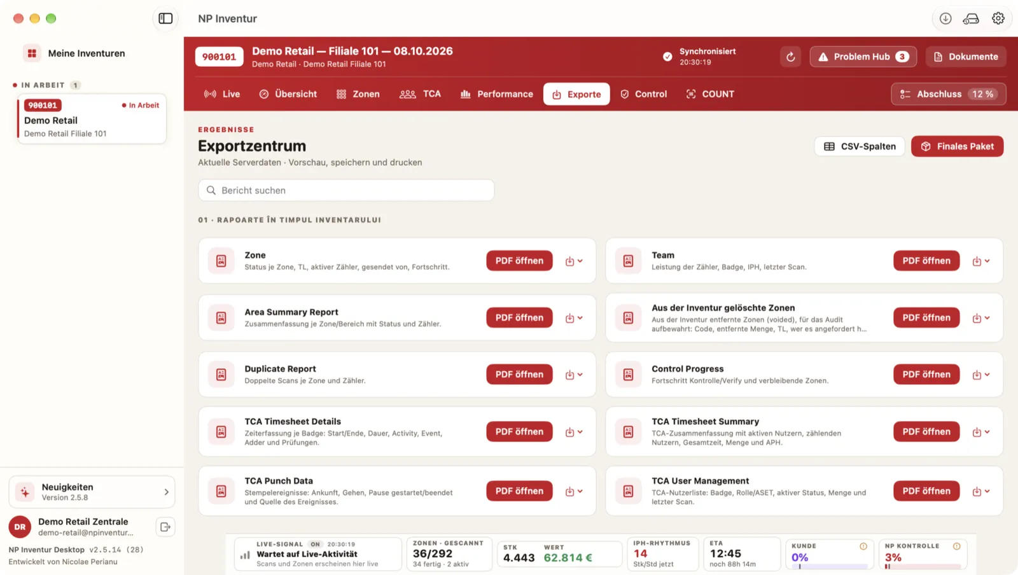The width and height of the screenshot is (1018, 575).
Task: Toggle the Live-Signal ON badge
Action: coord(315,544)
